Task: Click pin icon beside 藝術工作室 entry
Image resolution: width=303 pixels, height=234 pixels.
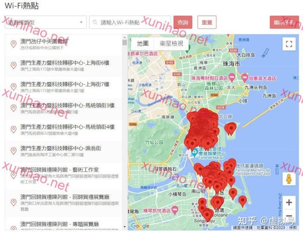Action: [13, 175]
